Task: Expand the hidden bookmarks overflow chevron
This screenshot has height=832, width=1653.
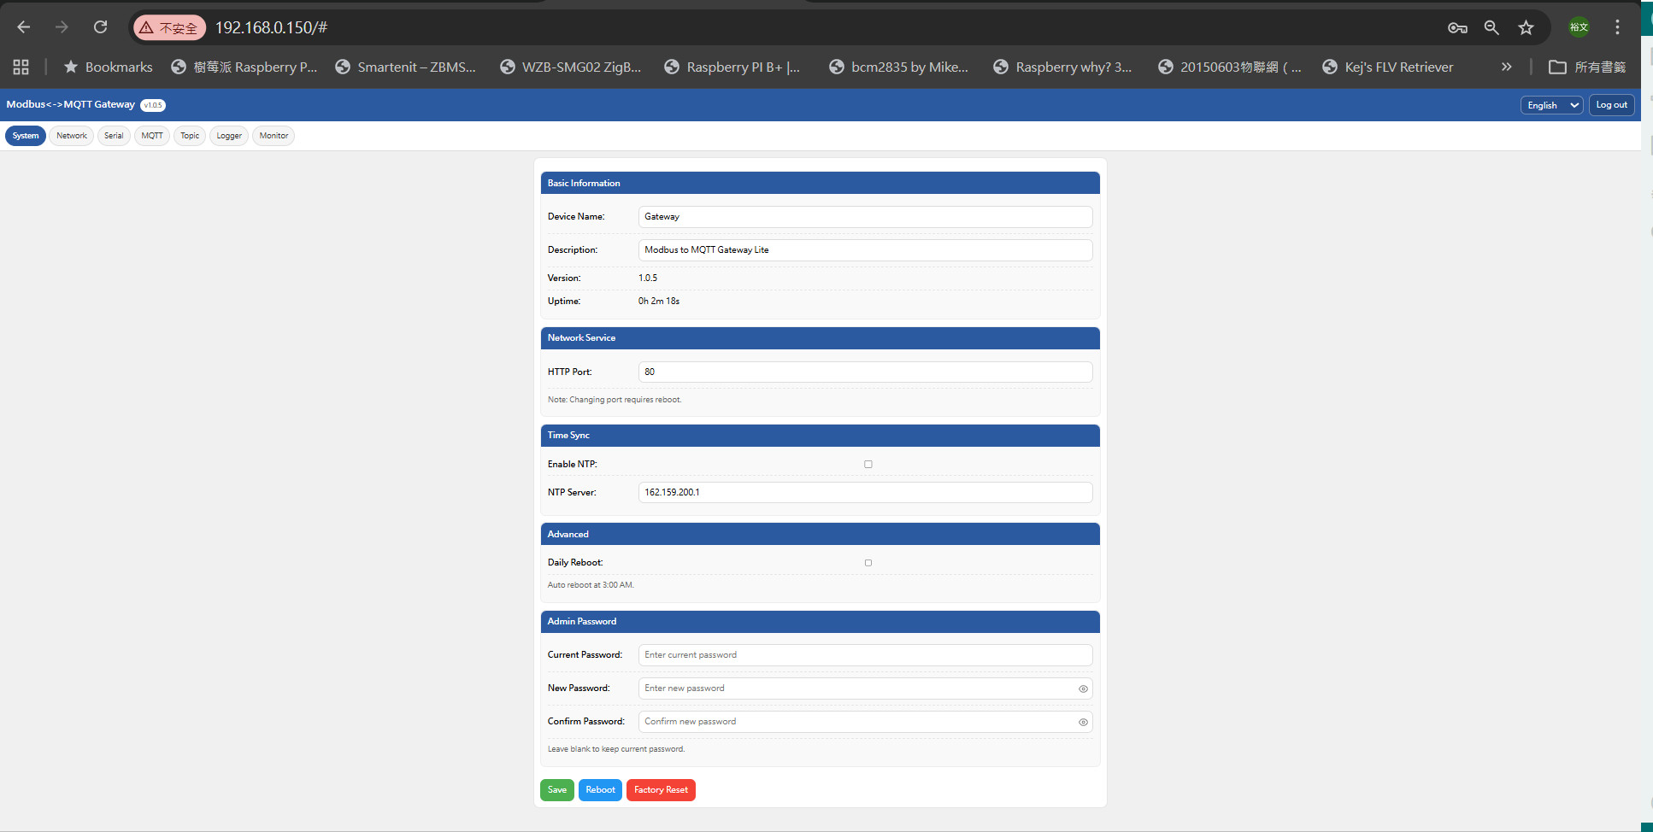Action: 1506,67
